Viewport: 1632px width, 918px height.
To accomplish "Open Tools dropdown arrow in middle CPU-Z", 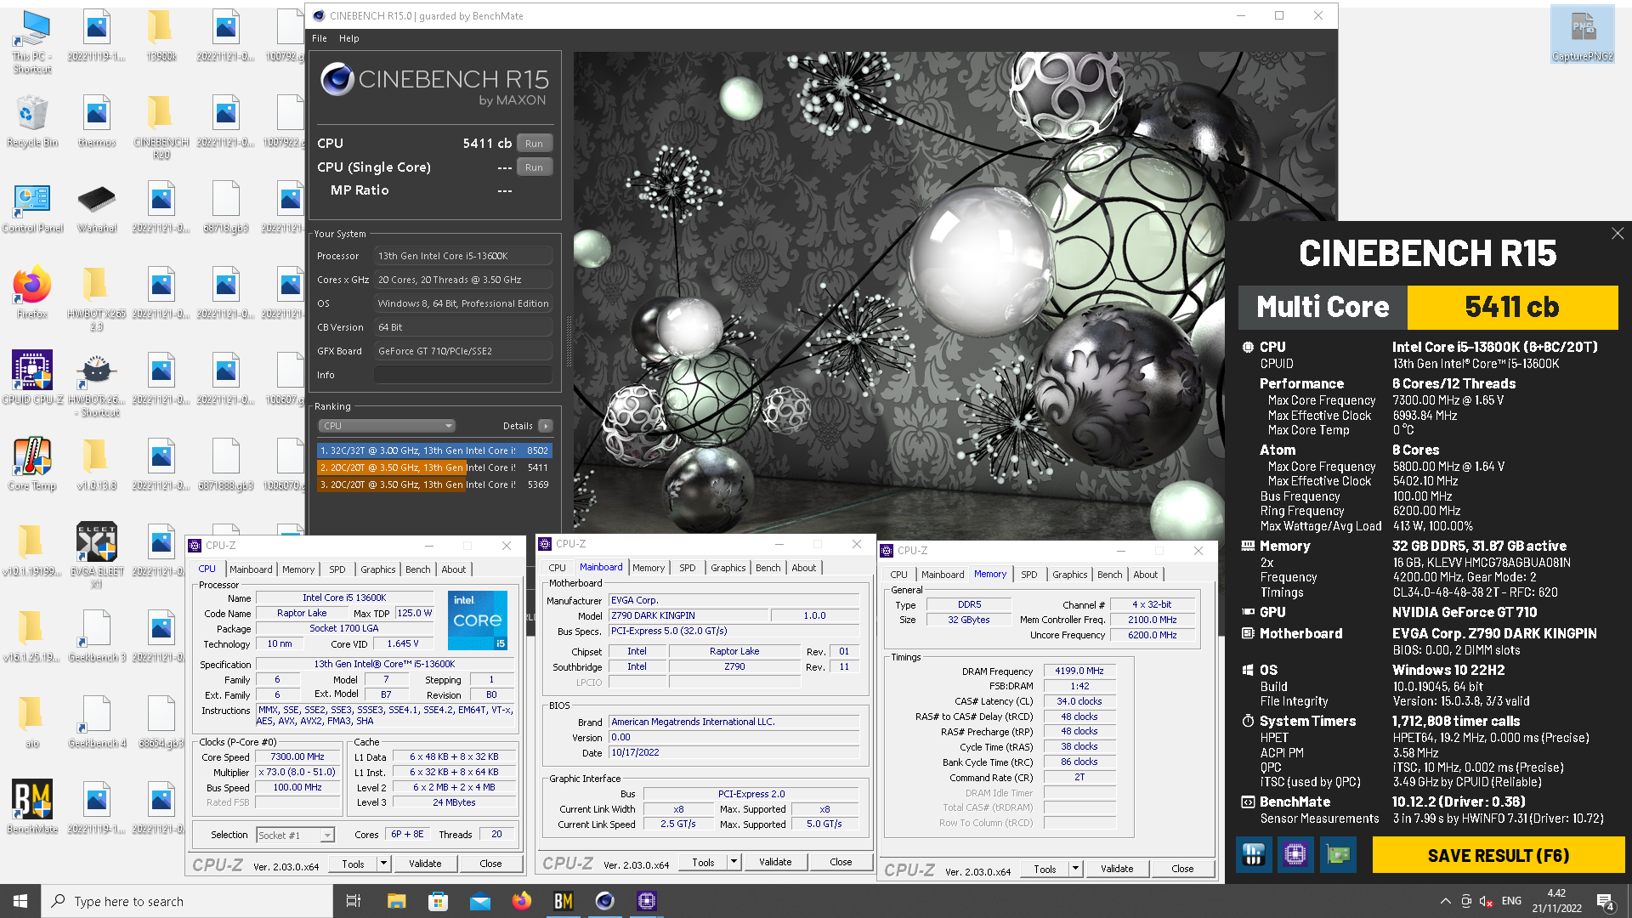I will (x=734, y=862).
